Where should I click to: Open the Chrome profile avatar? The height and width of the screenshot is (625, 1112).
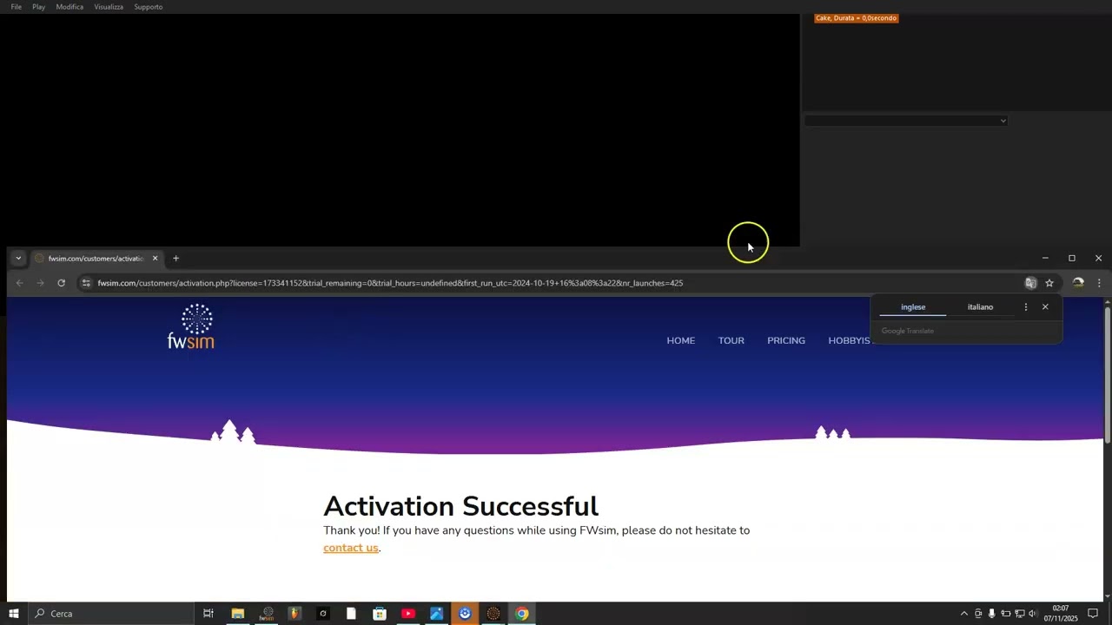click(1078, 283)
